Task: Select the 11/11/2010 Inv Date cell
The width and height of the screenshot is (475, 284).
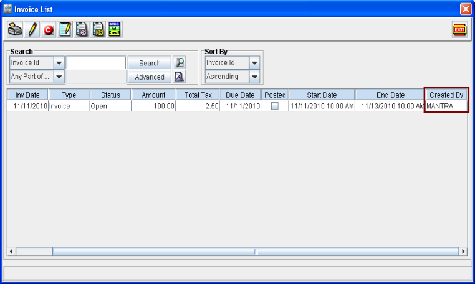Action: click(27, 106)
